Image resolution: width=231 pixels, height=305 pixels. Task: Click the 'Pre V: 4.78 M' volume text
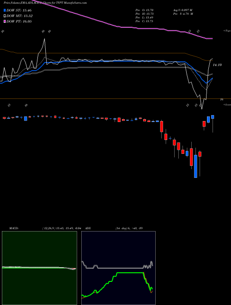coord(182,14)
